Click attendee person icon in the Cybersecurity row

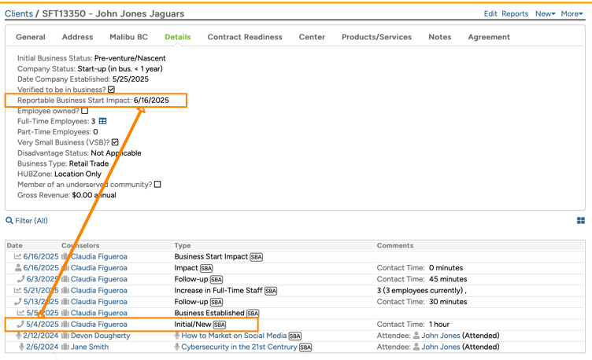(416, 347)
